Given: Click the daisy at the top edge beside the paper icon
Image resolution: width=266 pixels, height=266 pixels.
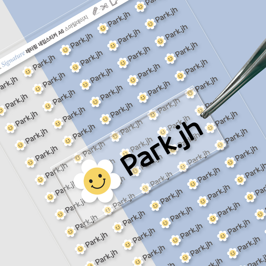Looking at the screenshot, I should click(140, 6).
